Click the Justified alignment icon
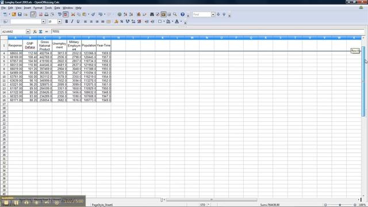368x207 pixels. pyautogui.click(x=102, y=21)
